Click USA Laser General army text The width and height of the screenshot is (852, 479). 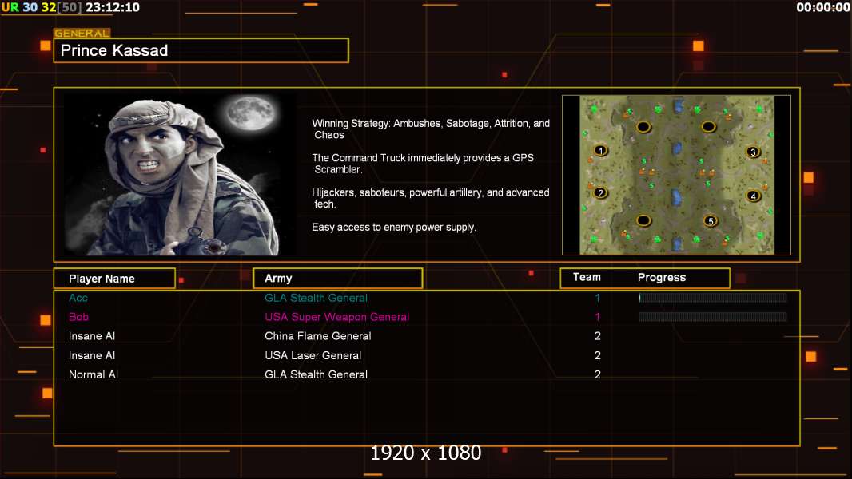[313, 355]
